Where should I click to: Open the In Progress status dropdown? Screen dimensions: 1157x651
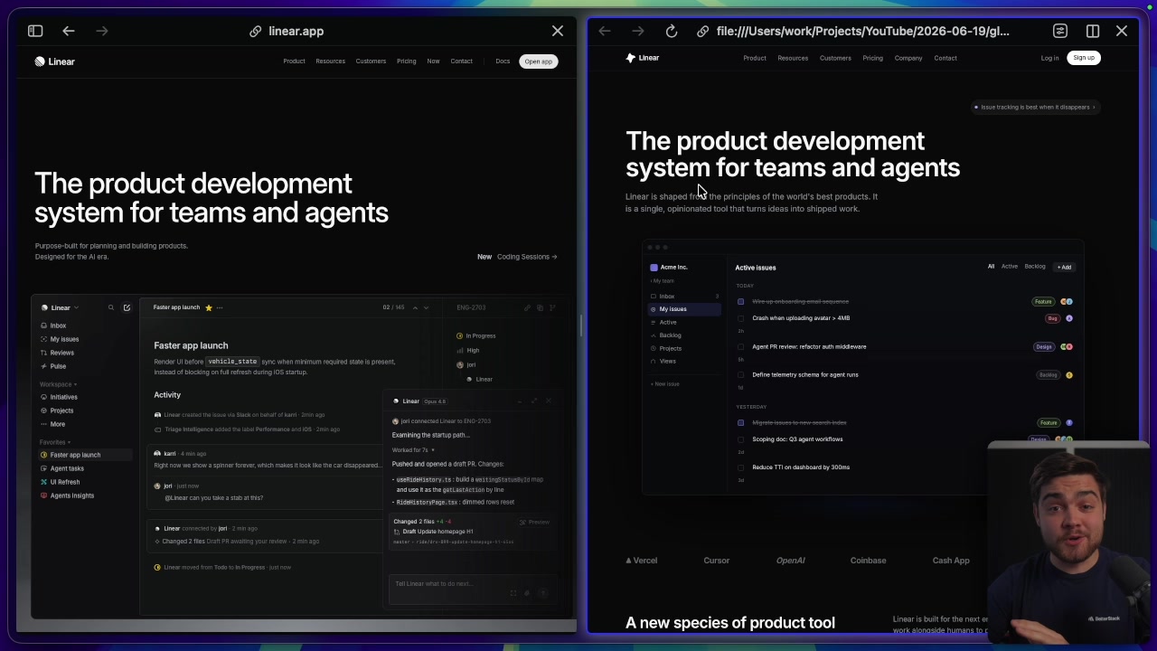[476, 335]
